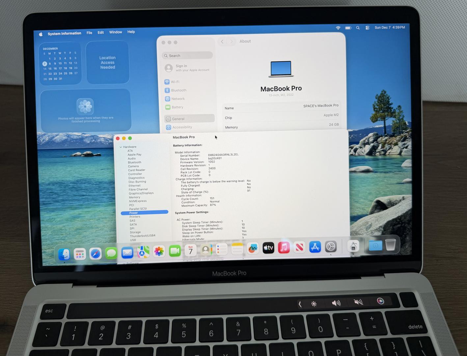This screenshot has width=467, height=356.
Task: Open the Launchpad apps grid icon
Action: (x=80, y=254)
